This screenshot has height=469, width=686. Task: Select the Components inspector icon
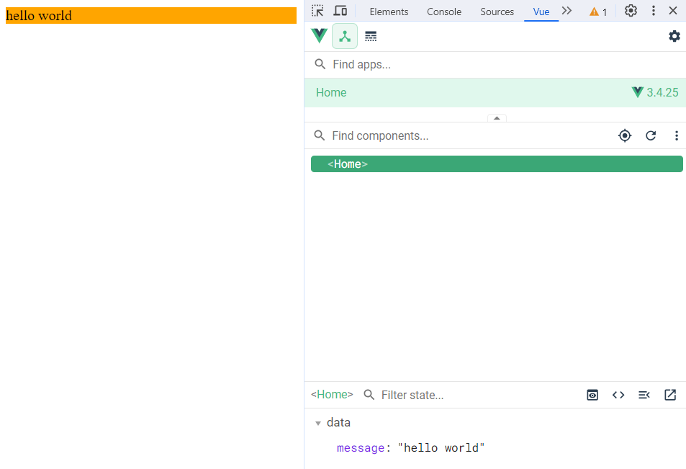(345, 36)
